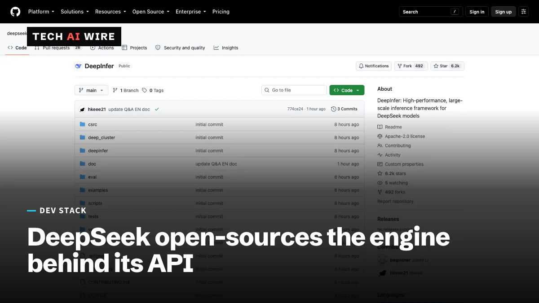This screenshot has width=539, height=303.
Task: Click 8 hours ago in the deepinfer row
Action: [x=347, y=150]
